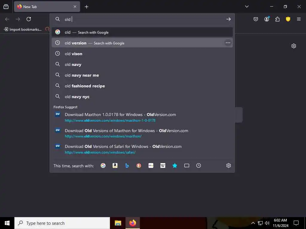
Task: Reload the current page
Action: pyautogui.click(x=29, y=19)
